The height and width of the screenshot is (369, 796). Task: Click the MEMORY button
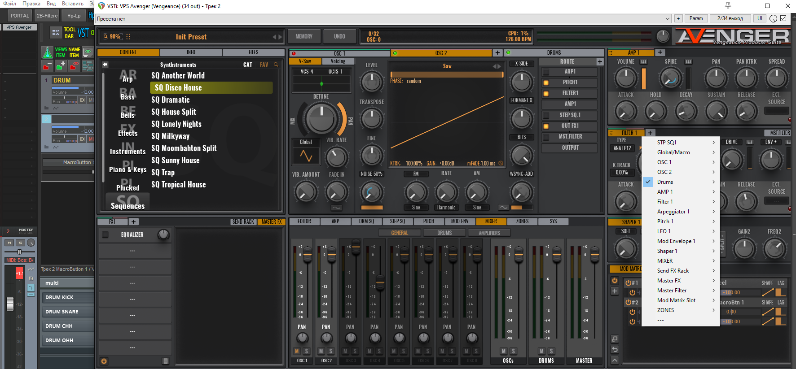(304, 36)
